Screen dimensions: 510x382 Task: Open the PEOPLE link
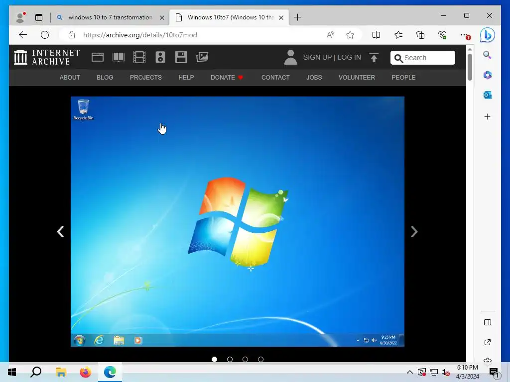[x=403, y=77]
